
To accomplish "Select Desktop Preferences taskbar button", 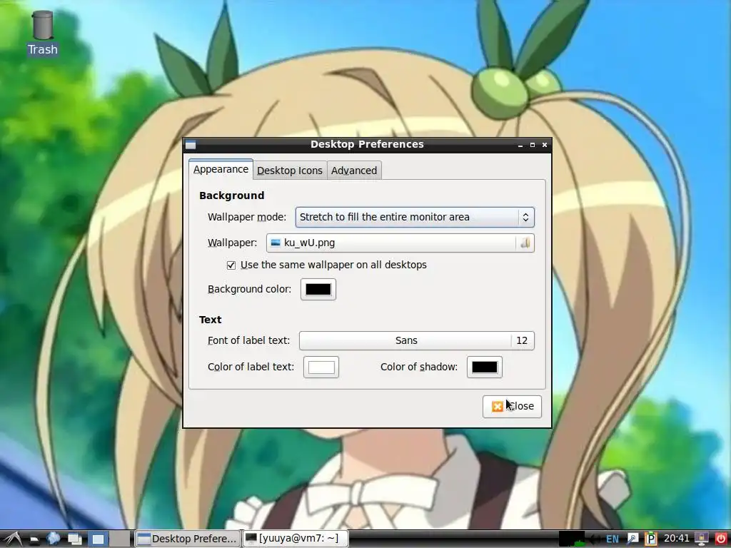I will [188, 539].
